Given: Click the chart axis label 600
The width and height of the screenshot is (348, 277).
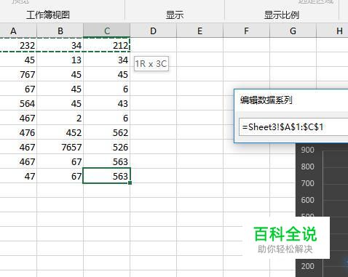Looking at the screenshot, I should (x=307, y=200).
